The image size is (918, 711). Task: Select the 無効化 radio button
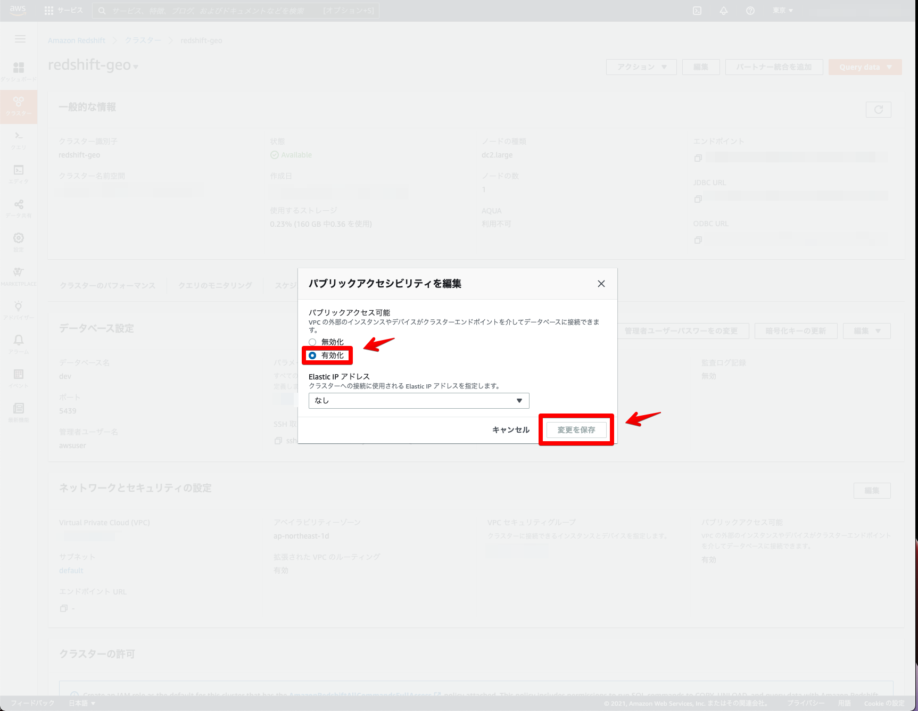[312, 342]
